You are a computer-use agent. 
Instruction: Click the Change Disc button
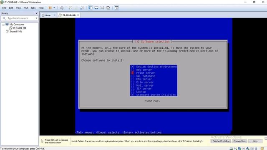(239, 141)
